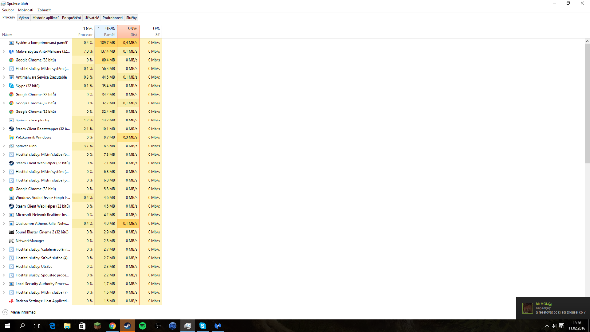This screenshot has width=590, height=332.
Task: Expand the Antimalware Service Executable entry
Action: tap(4, 77)
